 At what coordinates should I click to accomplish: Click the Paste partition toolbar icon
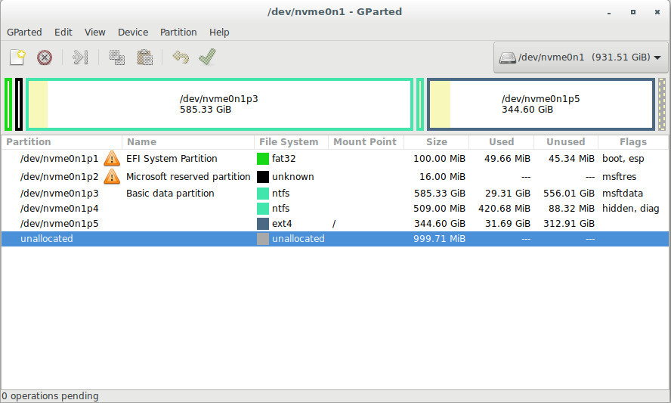point(144,57)
